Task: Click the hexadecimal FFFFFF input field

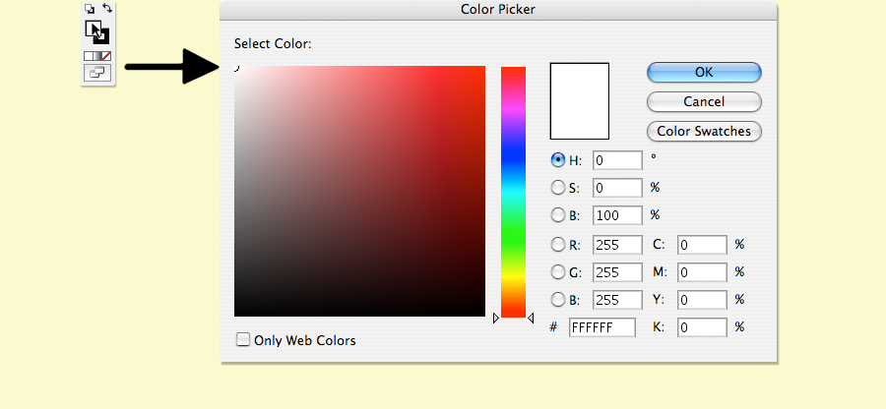Action: pos(602,327)
